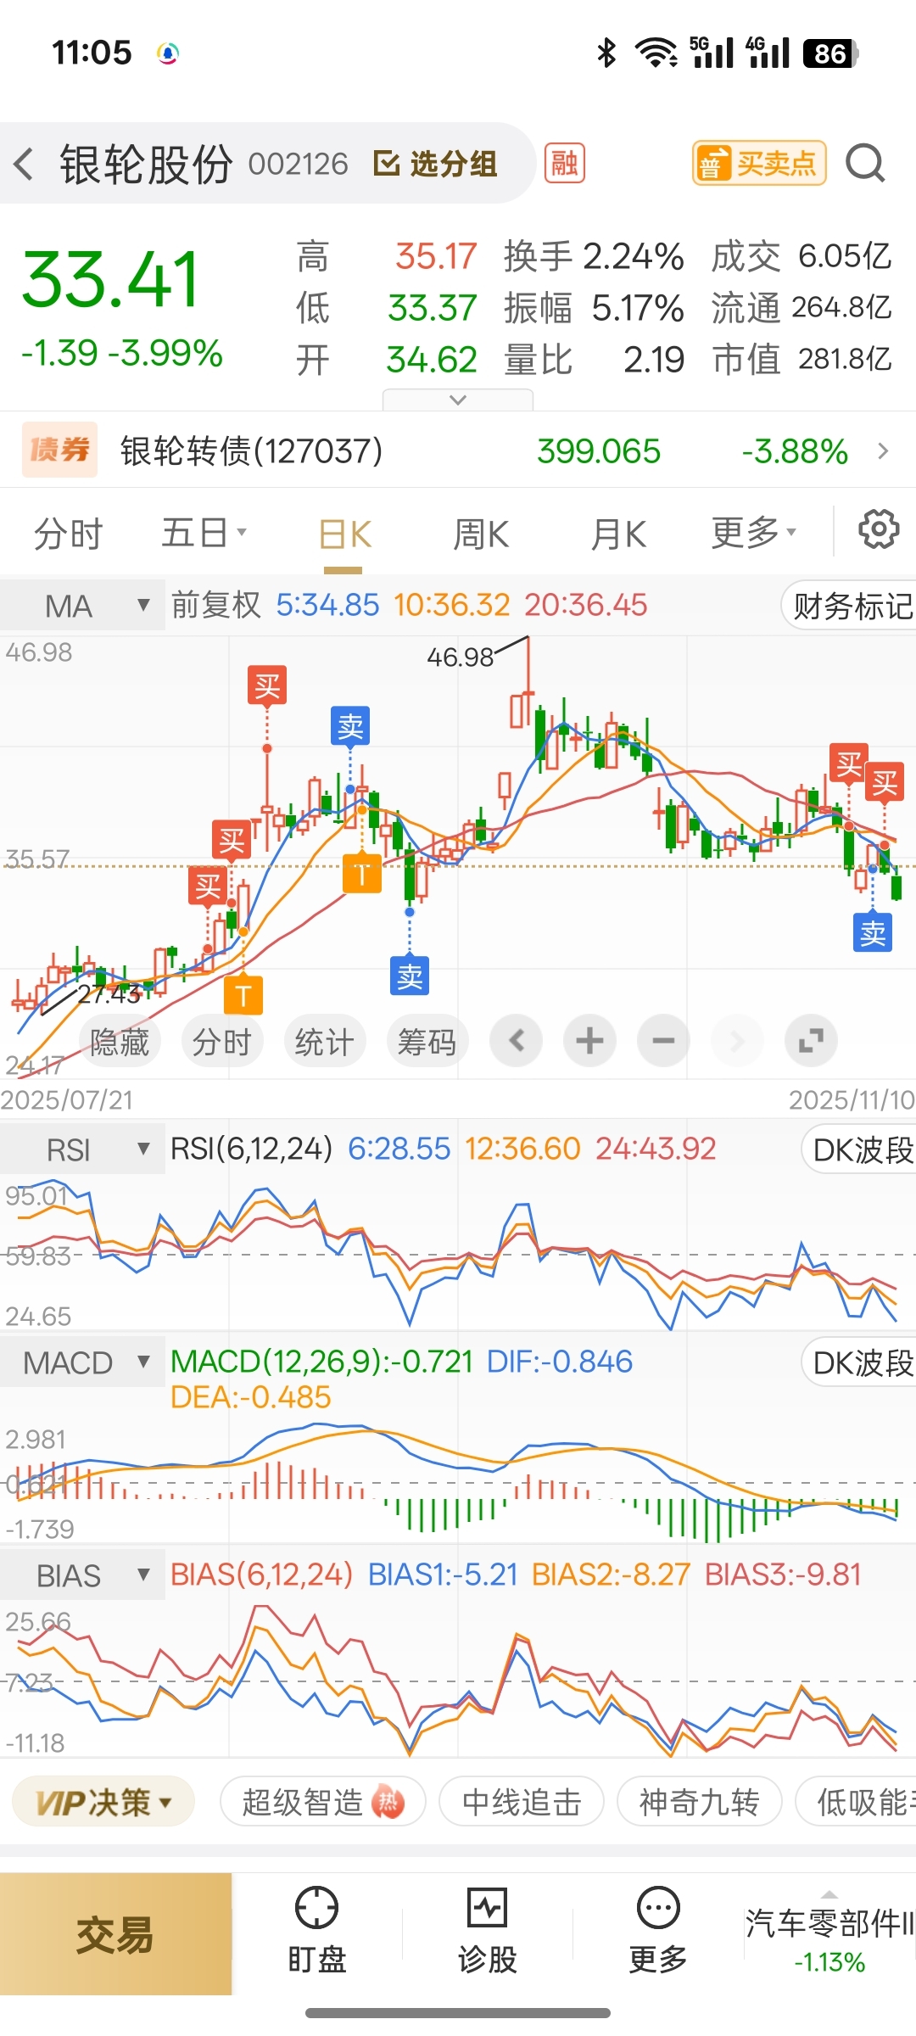Open the 五日 period dropdown
This screenshot has width=916, height=2036.
(x=204, y=533)
